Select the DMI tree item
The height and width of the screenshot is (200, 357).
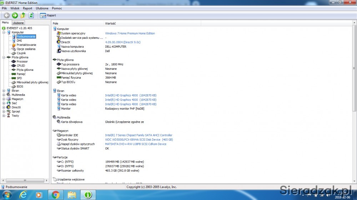(19, 41)
